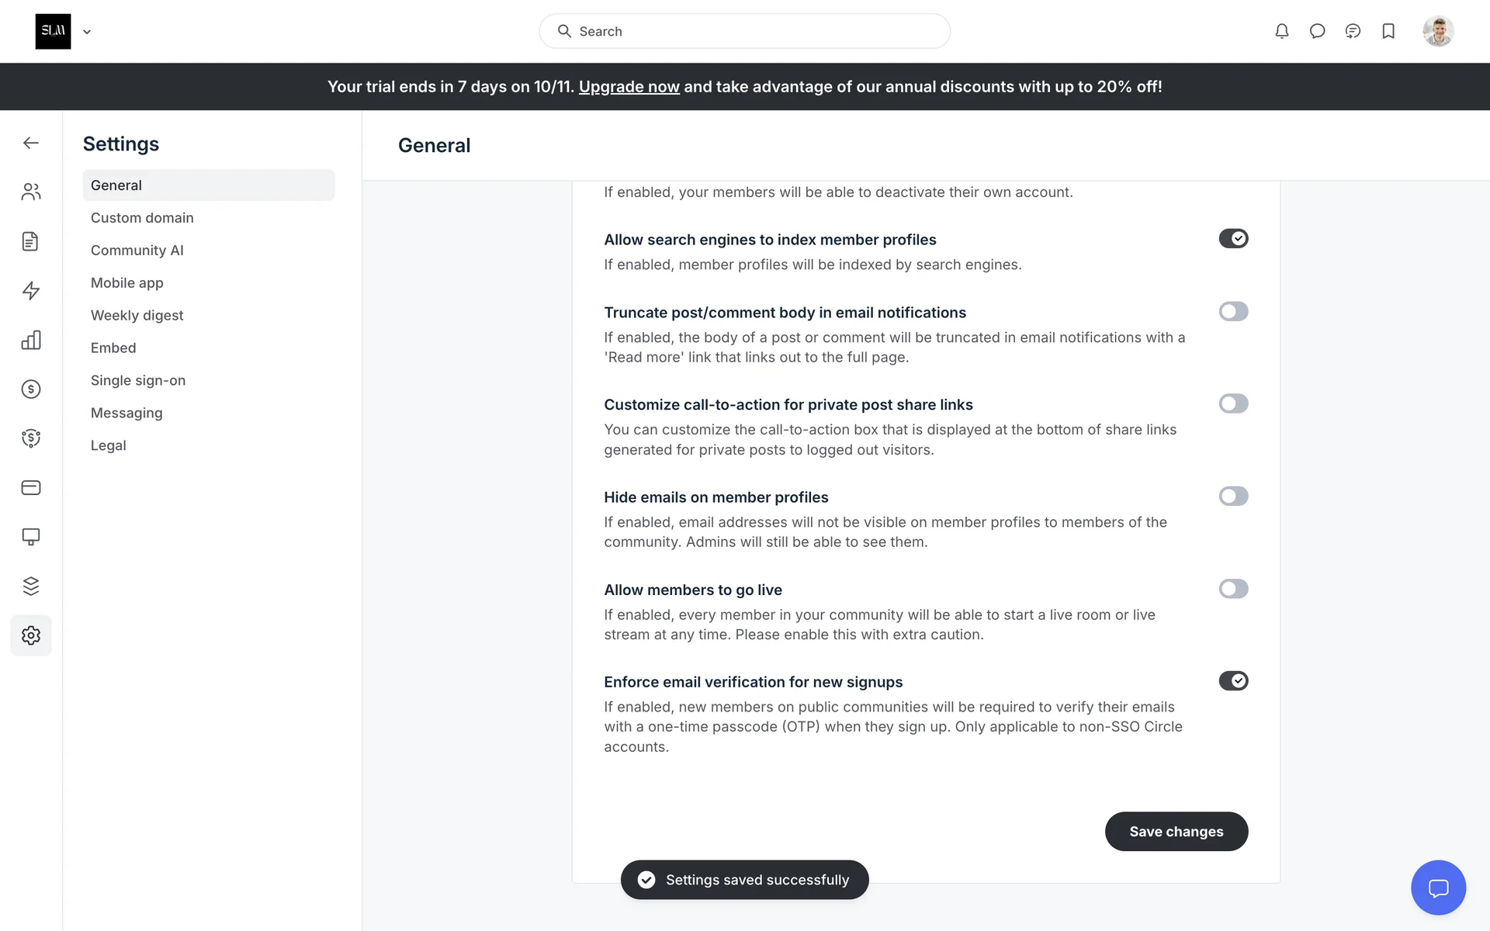1490x931 pixels.
Task: Disable Enforce email verification for new signups
Action: coord(1233,681)
